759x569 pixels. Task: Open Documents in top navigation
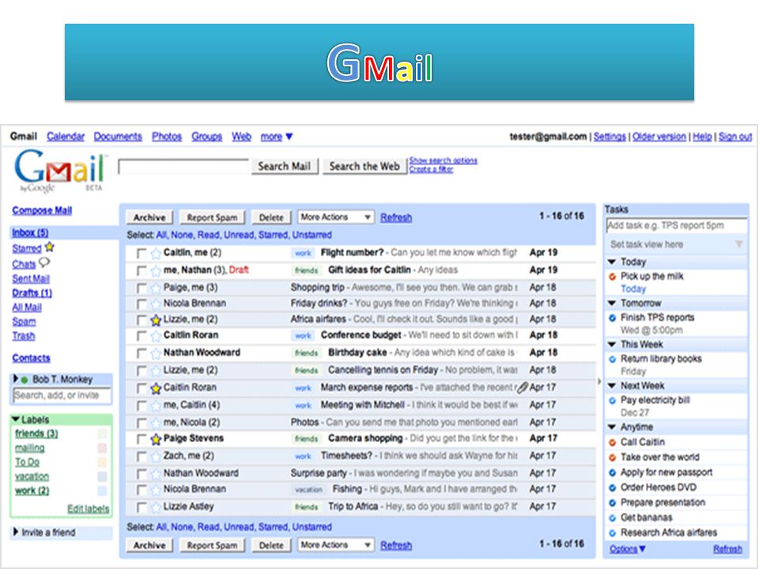click(x=118, y=137)
